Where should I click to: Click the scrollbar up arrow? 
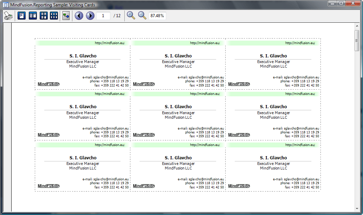pos(357,26)
